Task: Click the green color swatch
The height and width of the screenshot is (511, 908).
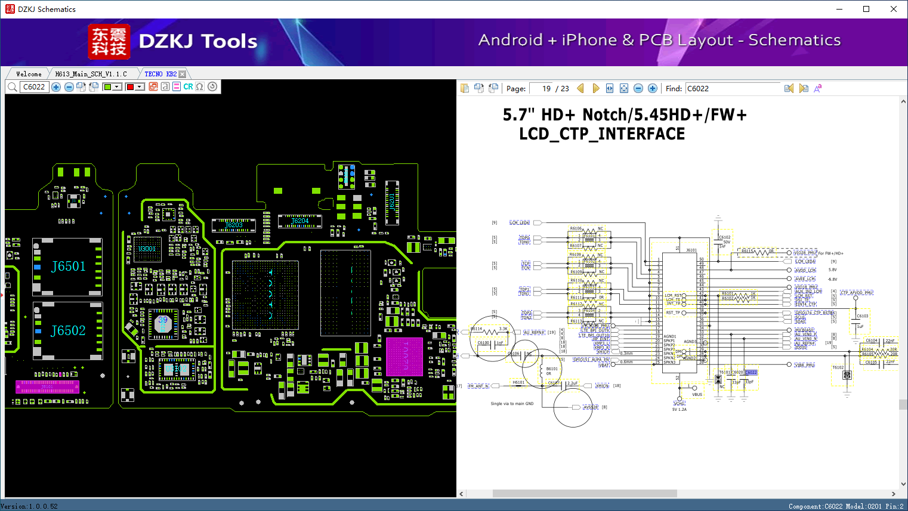Action: [x=107, y=87]
